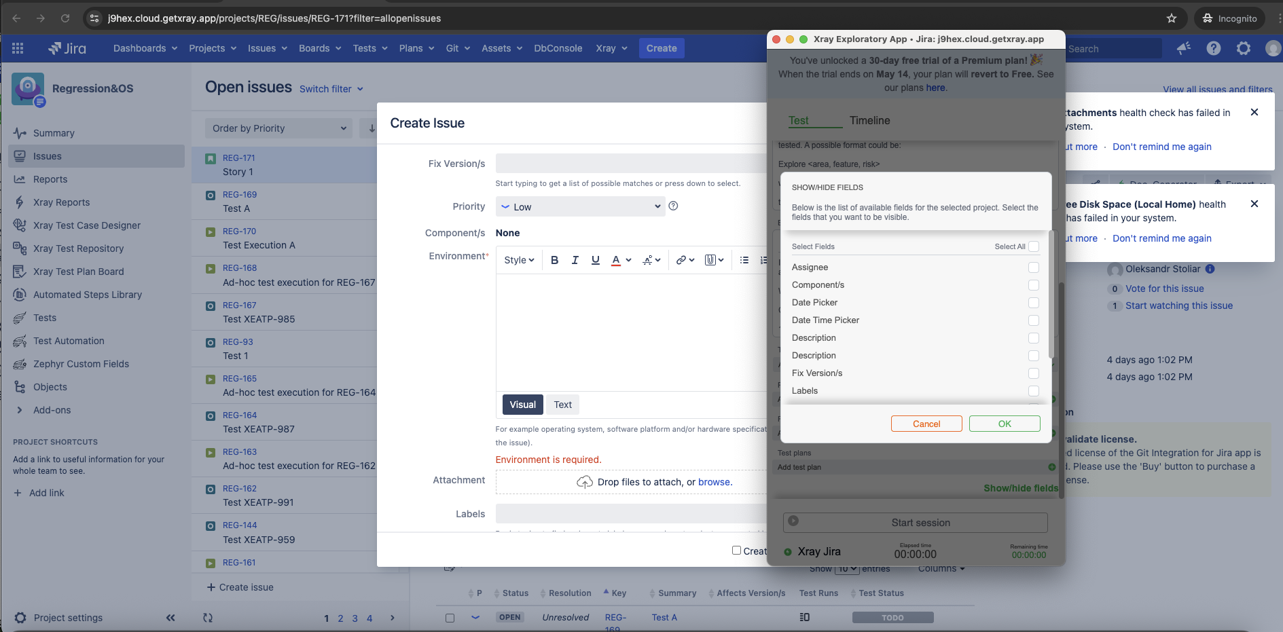Click the sort direction arrow beside Order by Priority
Viewport: 1283px width, 632px height.
coord(372,128)
